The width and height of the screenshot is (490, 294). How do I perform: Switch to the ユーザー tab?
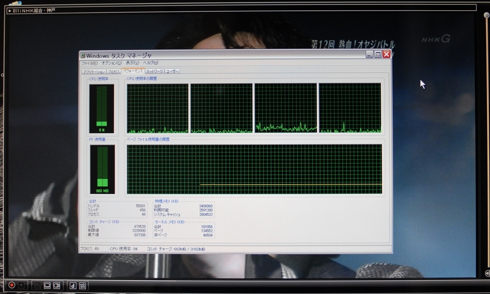click(x=172, y=71)
